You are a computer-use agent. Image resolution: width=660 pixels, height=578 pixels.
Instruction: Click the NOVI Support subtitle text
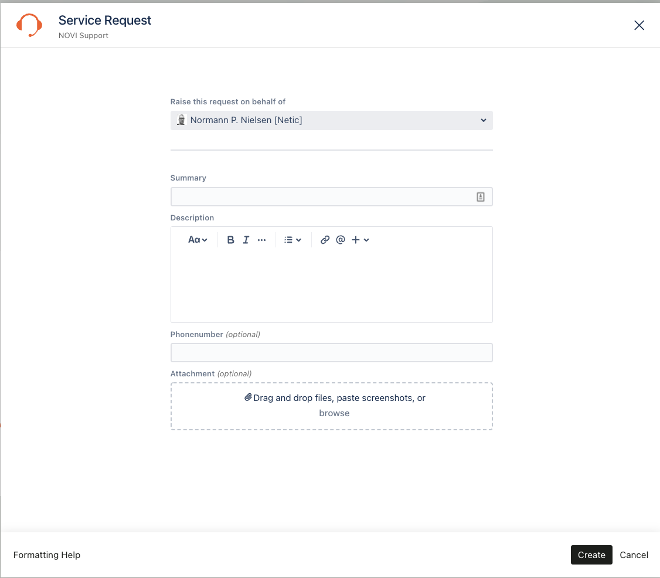click(83, 35)
